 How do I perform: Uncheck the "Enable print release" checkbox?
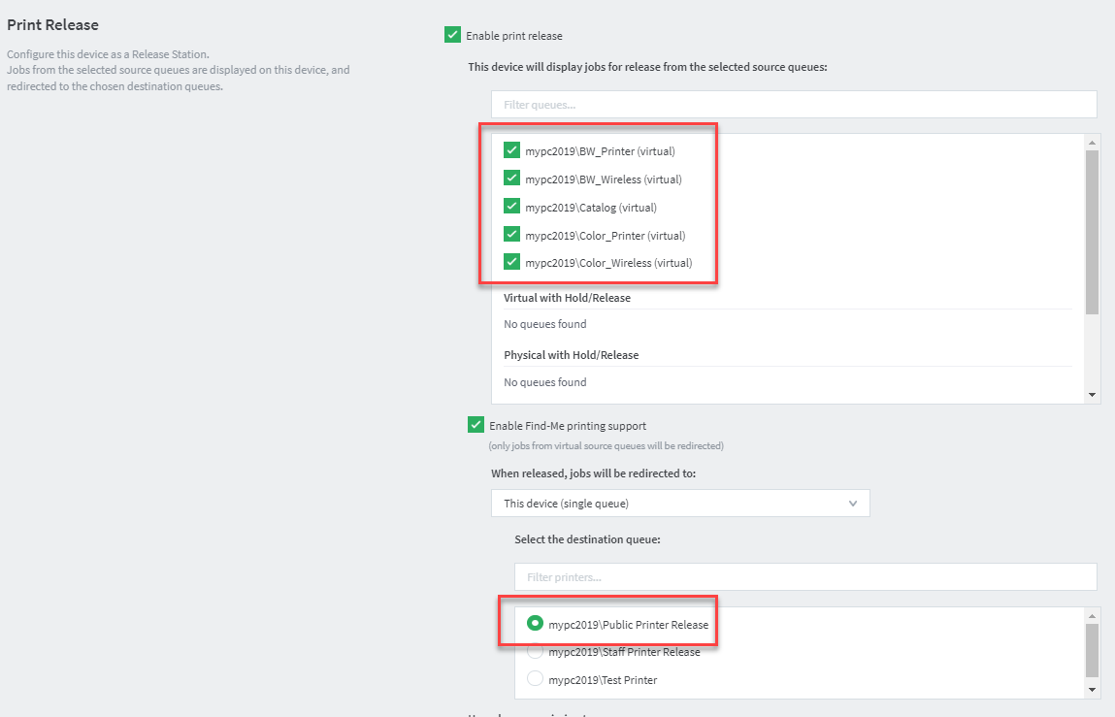(452, 34)
